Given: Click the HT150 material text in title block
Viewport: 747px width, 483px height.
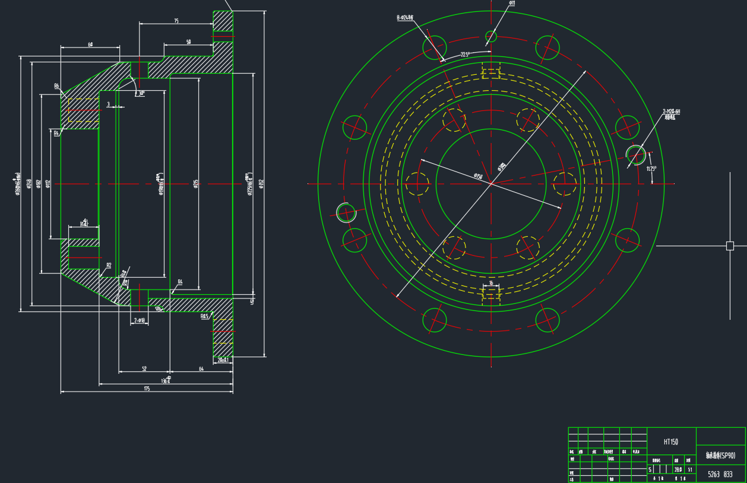Looking at the screenshot, I should coord(670,442).
